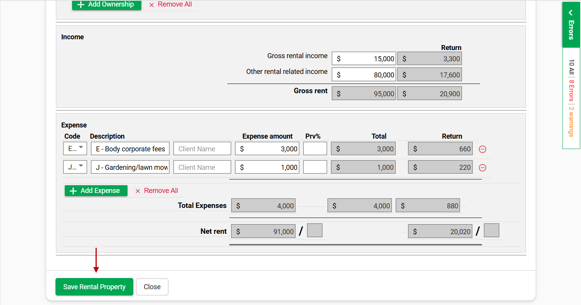
Task: Edit the Gardening/lawn mowing description field
Action: (x=130, y=167)
